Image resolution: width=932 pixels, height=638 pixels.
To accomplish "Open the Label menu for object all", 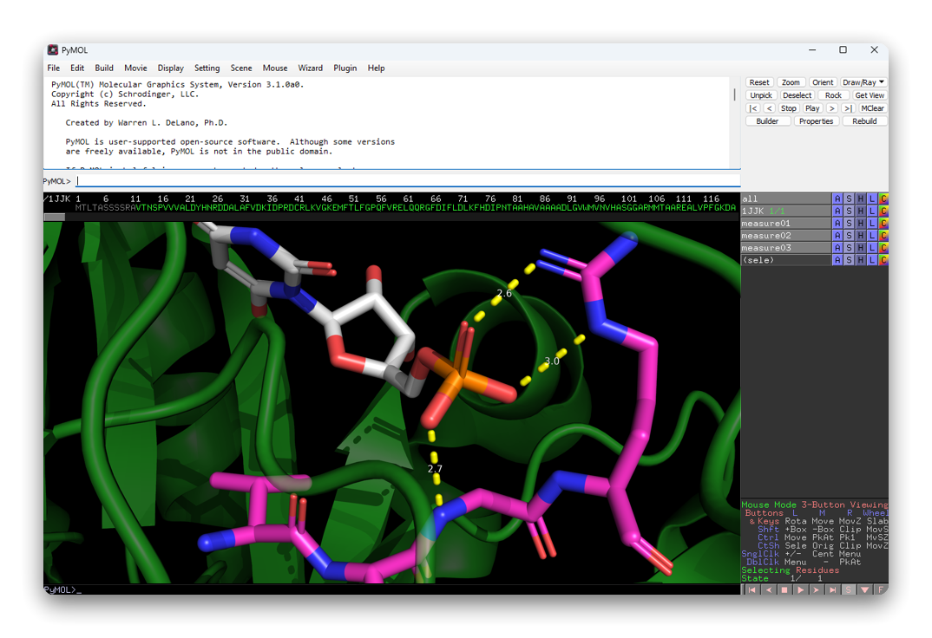I will tap(872, 199).
